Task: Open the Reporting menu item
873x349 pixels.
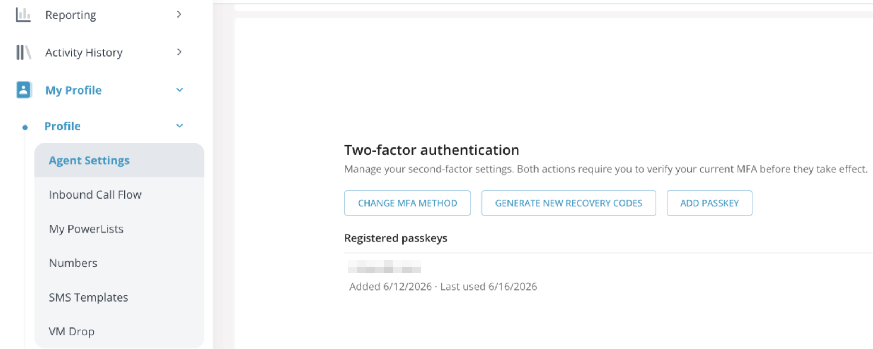Action: (x=71, y=15)
